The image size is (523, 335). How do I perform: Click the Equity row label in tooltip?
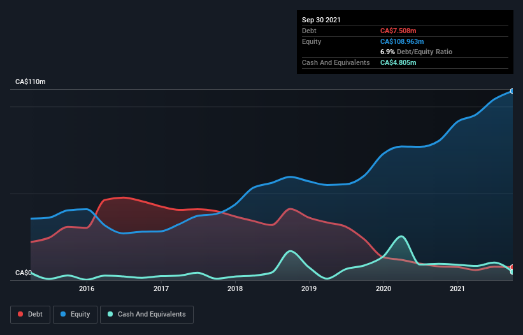pos(312,41)
